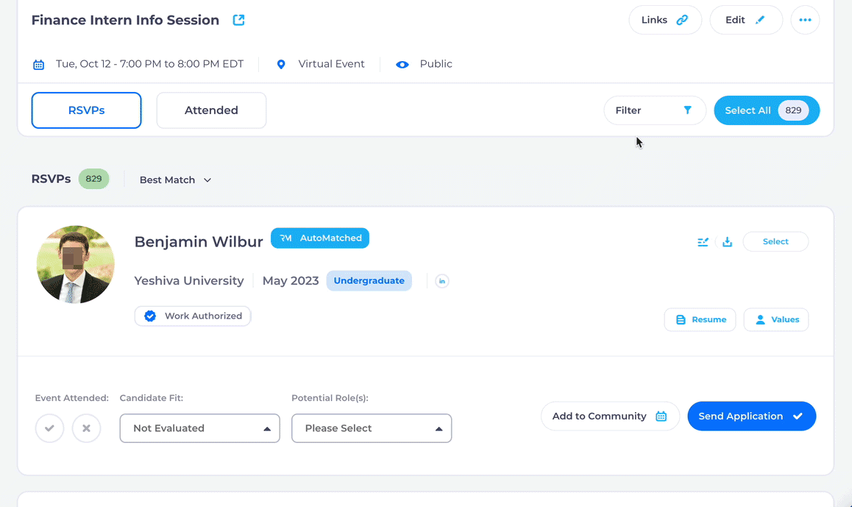Open Benjamin Wilbur's LinkedIn icon
The height and width of the screenshot is (507, 852).
tap(442, 281)
